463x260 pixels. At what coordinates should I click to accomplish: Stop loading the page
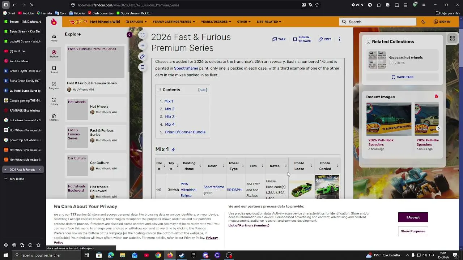pyautogui.click(x=31, y=5)
